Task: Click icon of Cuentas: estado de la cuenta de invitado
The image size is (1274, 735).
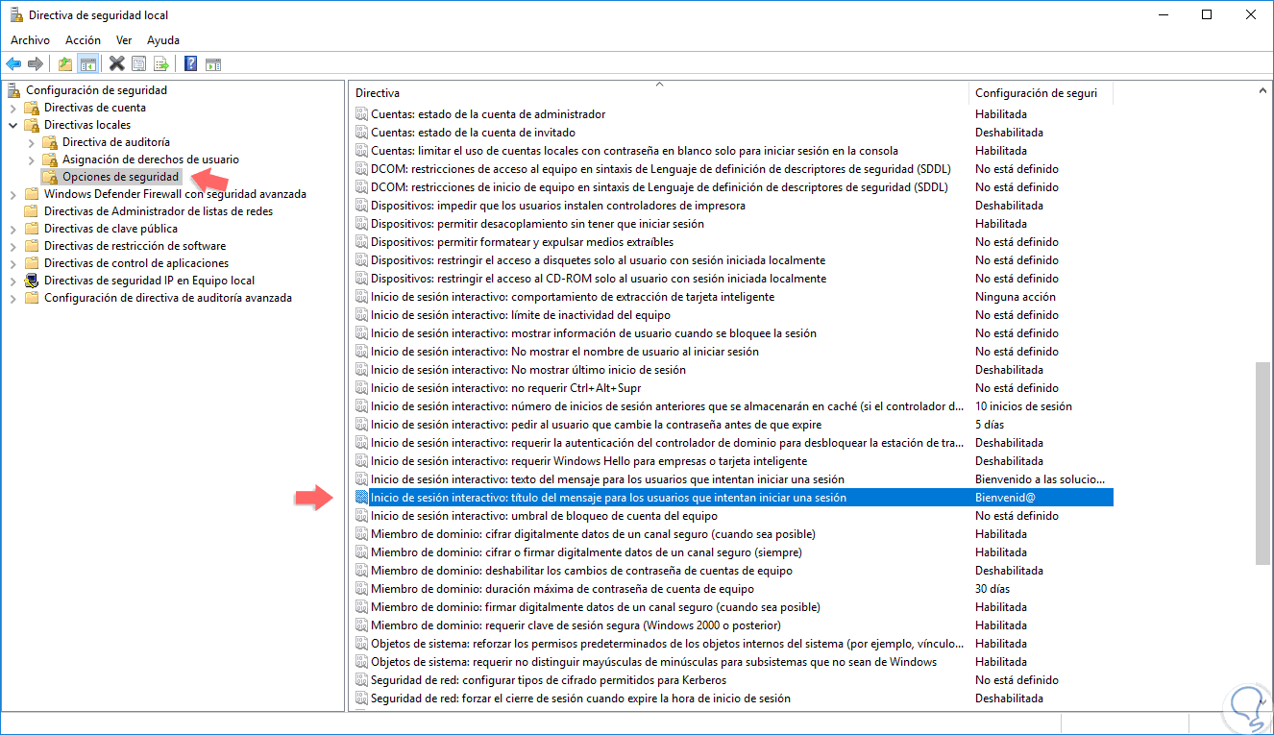Action: [x=361, y=133]
